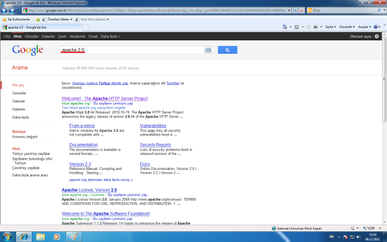Screen dimensions: 387x242
Task: Click the blue Google search button
Action: click(227, 50)
